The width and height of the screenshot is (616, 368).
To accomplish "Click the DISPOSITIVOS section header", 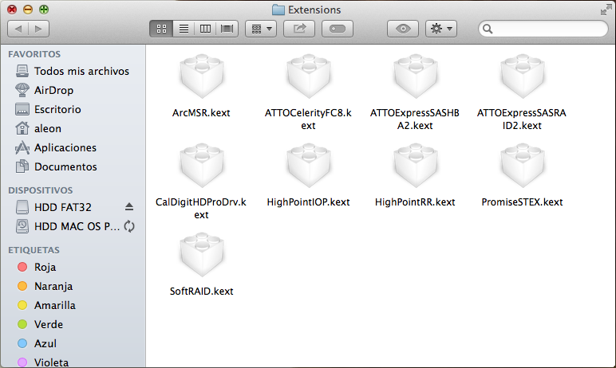I will (41, 190).
